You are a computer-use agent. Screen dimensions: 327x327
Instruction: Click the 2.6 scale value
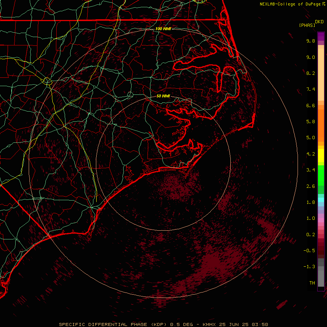click(x=311, y=186)
